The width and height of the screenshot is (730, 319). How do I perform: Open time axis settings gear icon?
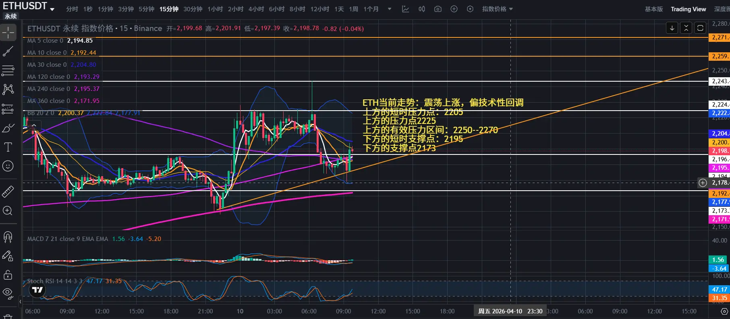(x=724, y=311)
